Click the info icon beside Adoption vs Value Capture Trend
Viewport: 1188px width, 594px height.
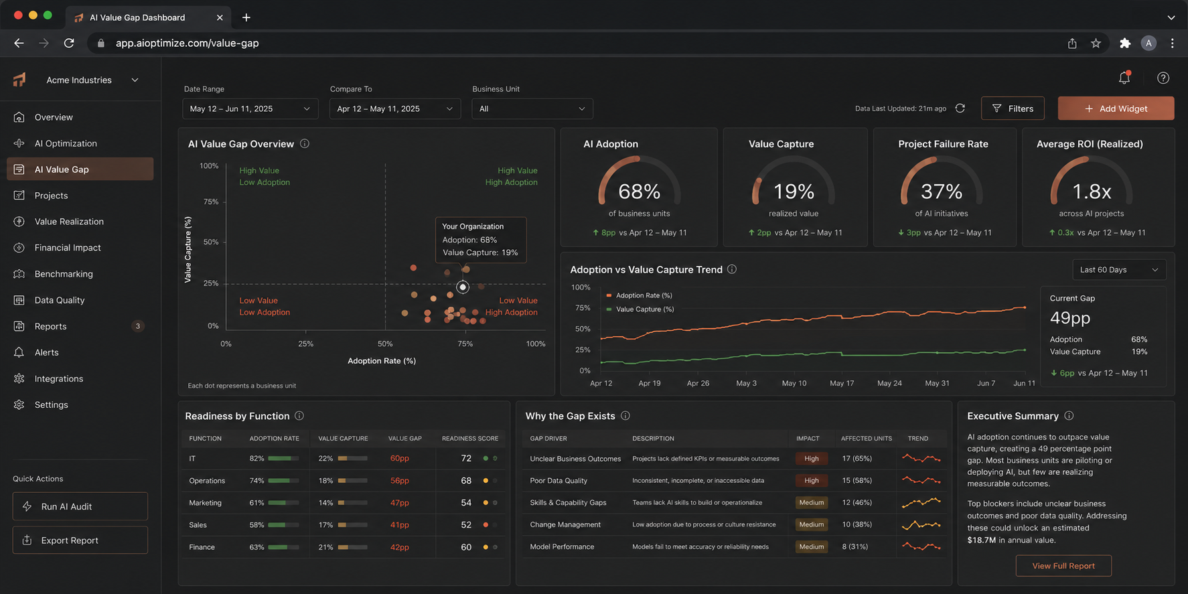[732, 269]
